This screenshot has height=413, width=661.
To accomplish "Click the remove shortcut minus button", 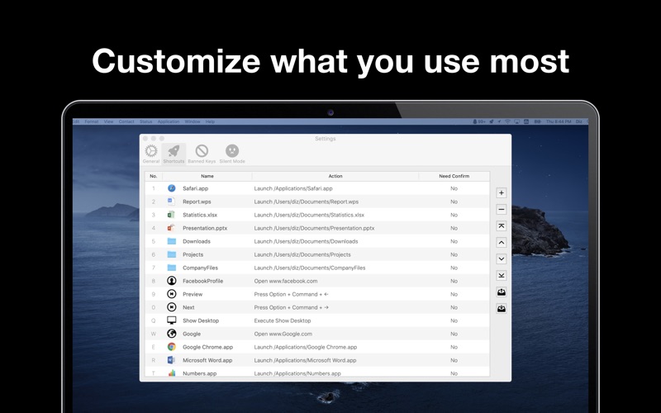I will click(502, 210).
